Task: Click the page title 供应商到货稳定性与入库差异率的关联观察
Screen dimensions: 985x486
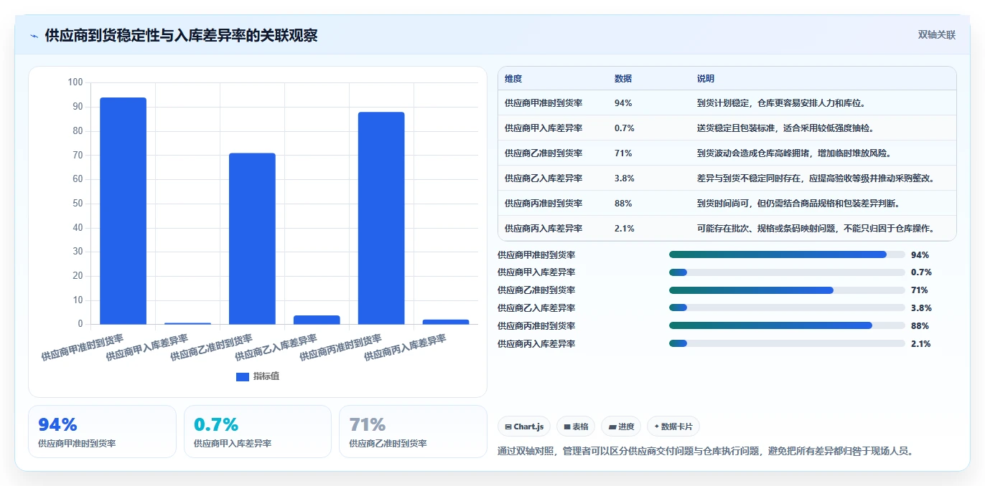Action: [181, 36]
